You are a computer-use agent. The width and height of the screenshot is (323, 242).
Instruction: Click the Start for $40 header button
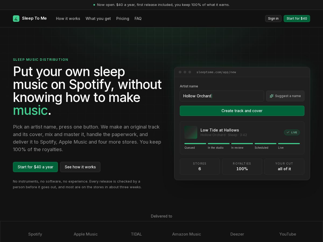pyautogui.click(x=297, y=19)
